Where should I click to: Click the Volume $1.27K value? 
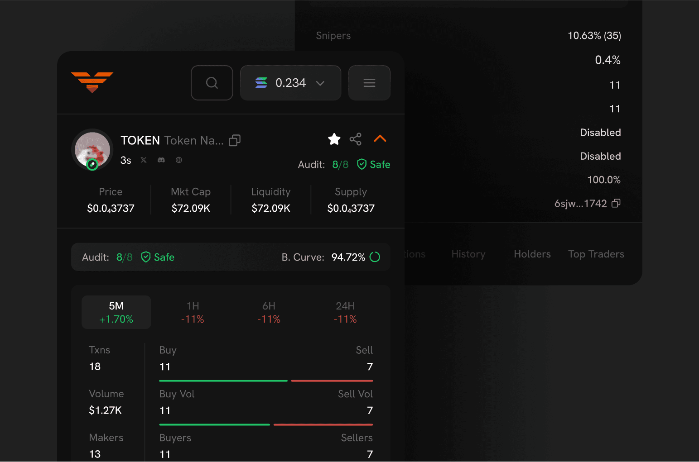pos(105,410)
